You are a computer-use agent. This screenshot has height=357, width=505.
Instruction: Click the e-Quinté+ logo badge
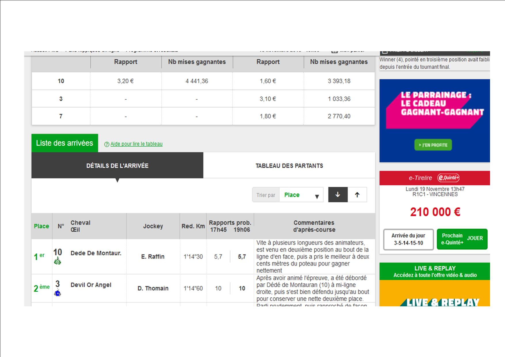point(448,178)
